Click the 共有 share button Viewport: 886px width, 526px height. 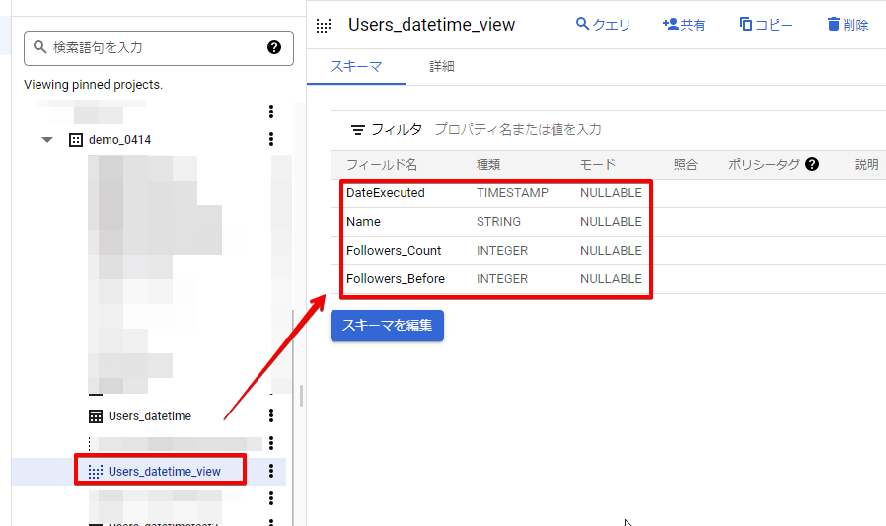pos(684,25)
